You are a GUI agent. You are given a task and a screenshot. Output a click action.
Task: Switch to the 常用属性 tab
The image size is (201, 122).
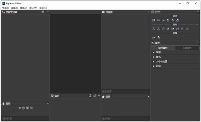pos(163,48)
